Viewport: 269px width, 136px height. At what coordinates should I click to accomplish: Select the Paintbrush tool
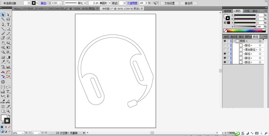pyautogui.click(x=3, y=33)
